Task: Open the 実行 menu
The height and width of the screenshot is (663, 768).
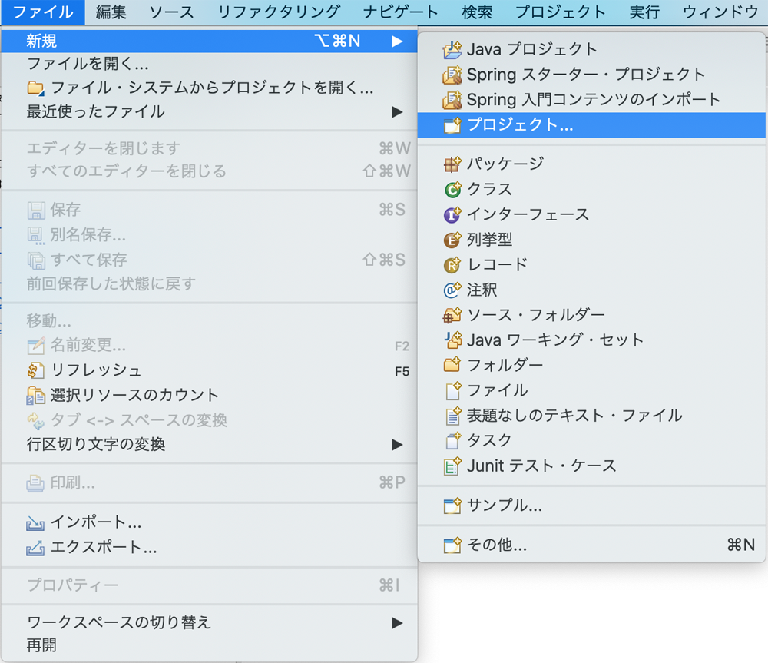Action: [x=644, y=12]
